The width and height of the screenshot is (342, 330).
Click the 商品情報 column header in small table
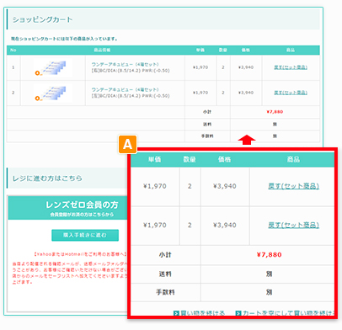click(102, 50)
